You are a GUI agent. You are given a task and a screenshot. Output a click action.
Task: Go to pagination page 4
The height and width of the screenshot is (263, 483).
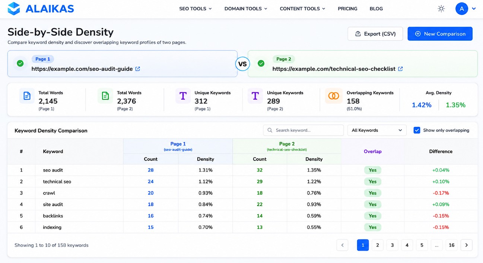point(407,245)
